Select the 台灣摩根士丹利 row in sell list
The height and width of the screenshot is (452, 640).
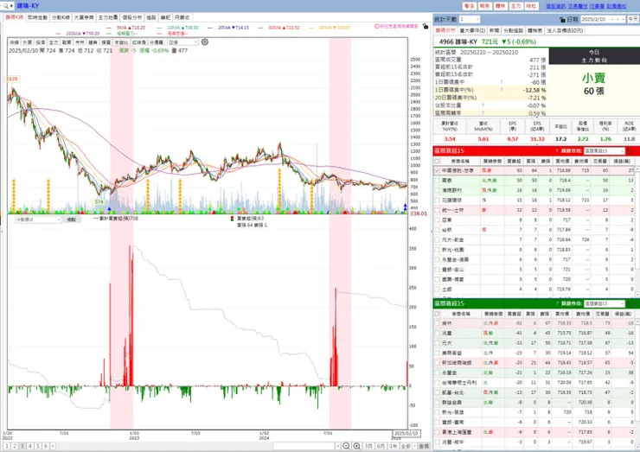(x=535, y=383)
